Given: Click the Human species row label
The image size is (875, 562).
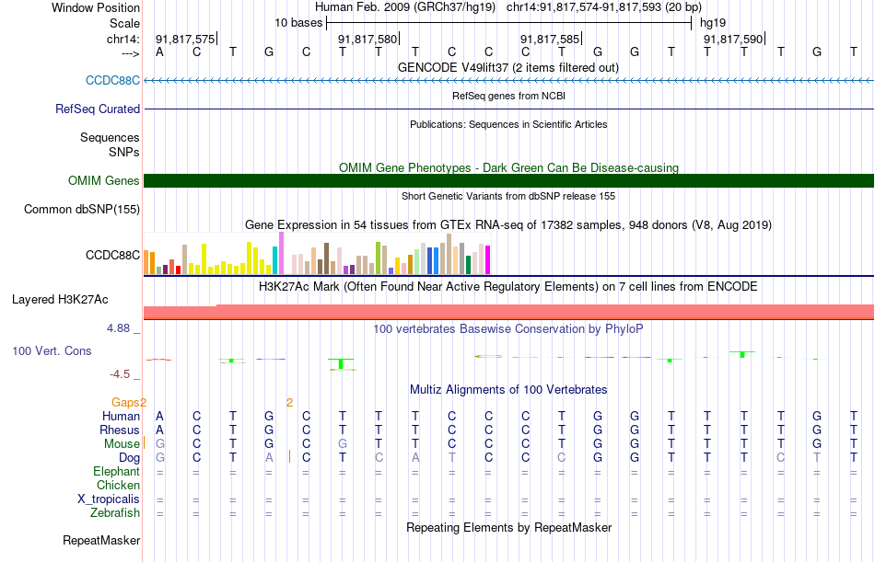Looking at the screenshot, I should pyautogui.click(x=121, y=416).
